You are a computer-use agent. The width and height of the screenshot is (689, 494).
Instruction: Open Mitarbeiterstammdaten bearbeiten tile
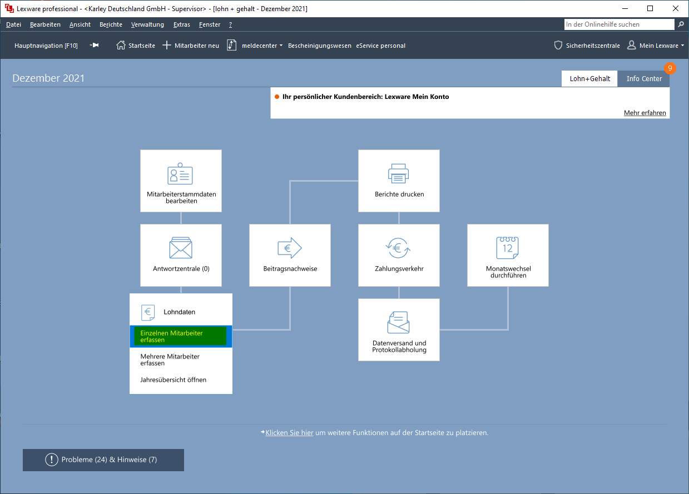(x=181, y=181)
